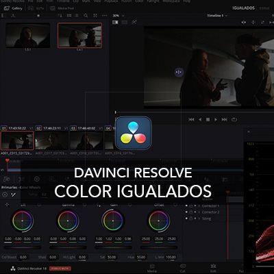Open the Color Wheels palette icon

[36, 179]
